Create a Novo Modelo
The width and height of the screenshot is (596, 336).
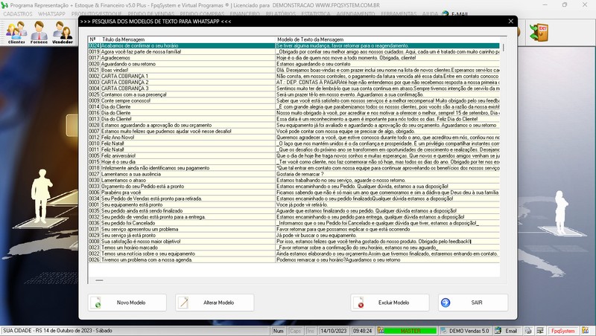pyautogui.click(x=127, y=303)
